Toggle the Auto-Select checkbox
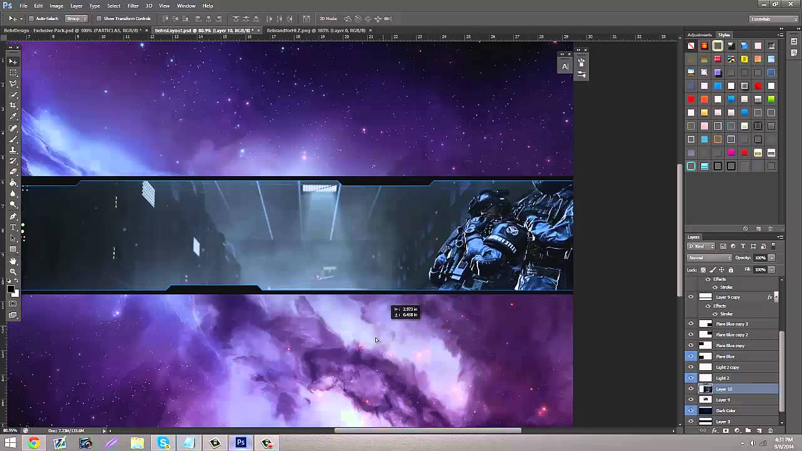 point(31,19)
